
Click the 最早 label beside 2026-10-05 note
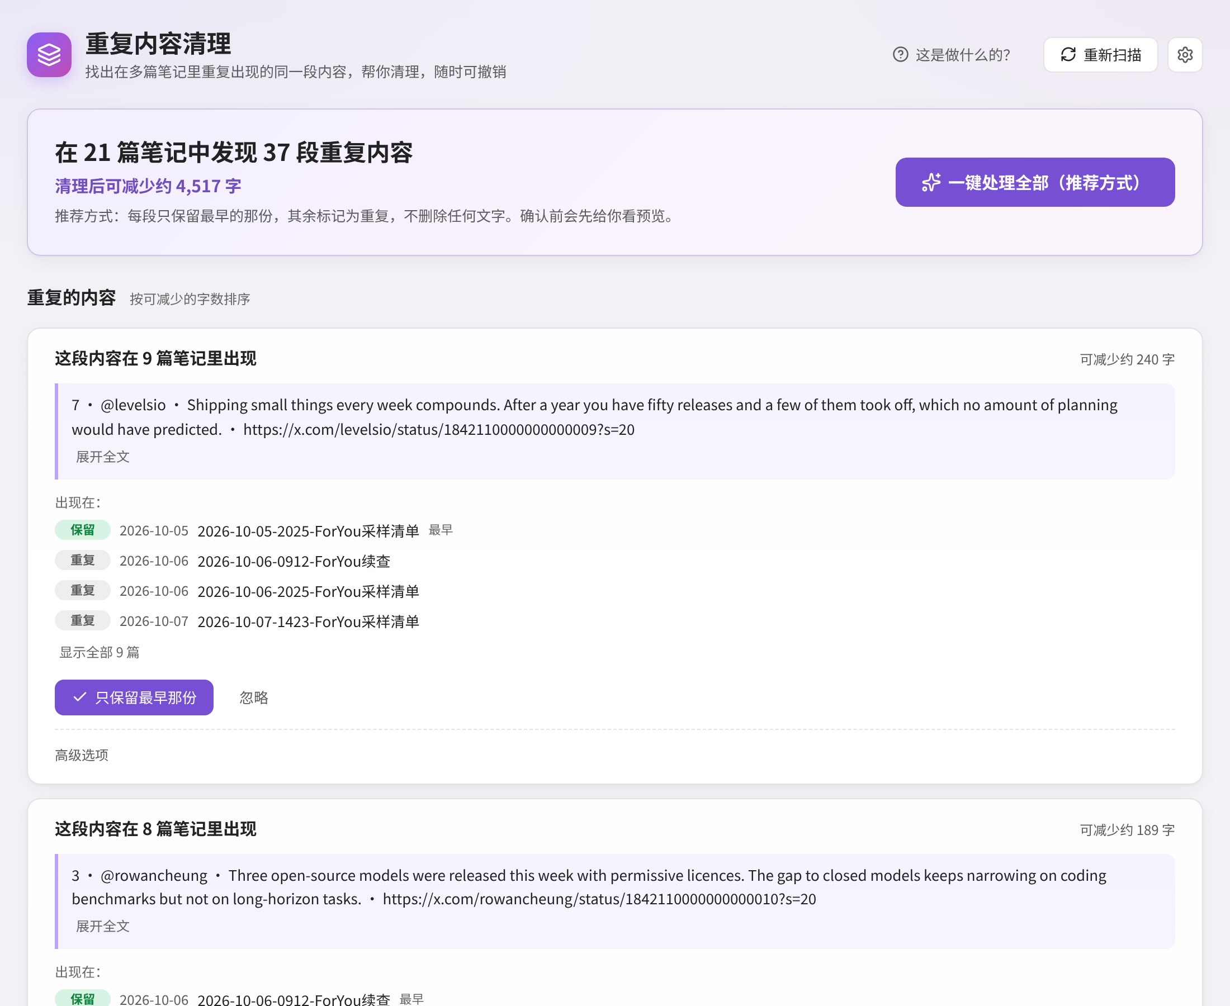pos(441,530)
